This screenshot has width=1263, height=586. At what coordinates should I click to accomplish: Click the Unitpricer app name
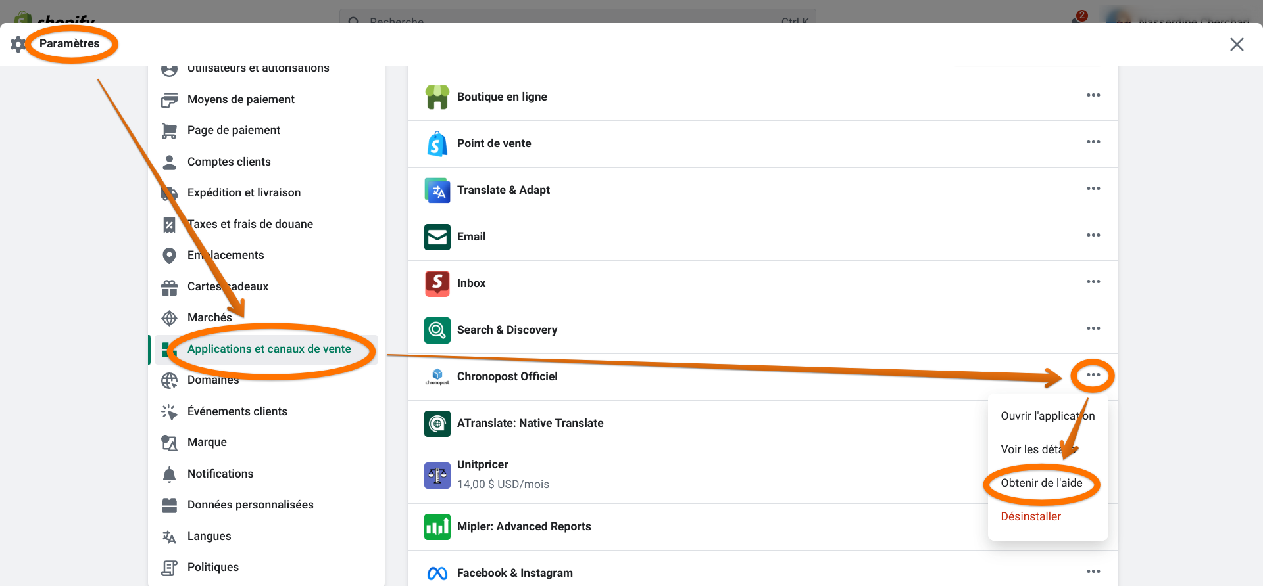click(x=483, y=464)
